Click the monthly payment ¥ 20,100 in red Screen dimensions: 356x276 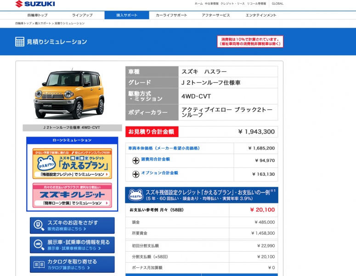point(262,210)
